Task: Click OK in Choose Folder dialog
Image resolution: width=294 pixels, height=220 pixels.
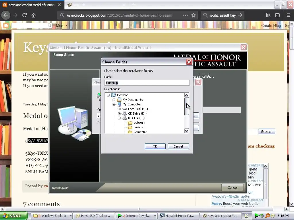Action: point(155,146)
